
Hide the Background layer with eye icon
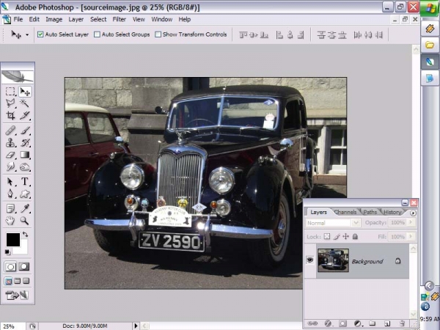tap(310, 260)
